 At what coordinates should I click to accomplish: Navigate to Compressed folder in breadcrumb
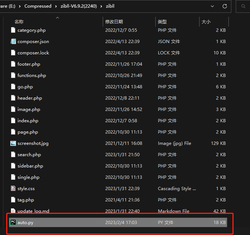point(38,6)
